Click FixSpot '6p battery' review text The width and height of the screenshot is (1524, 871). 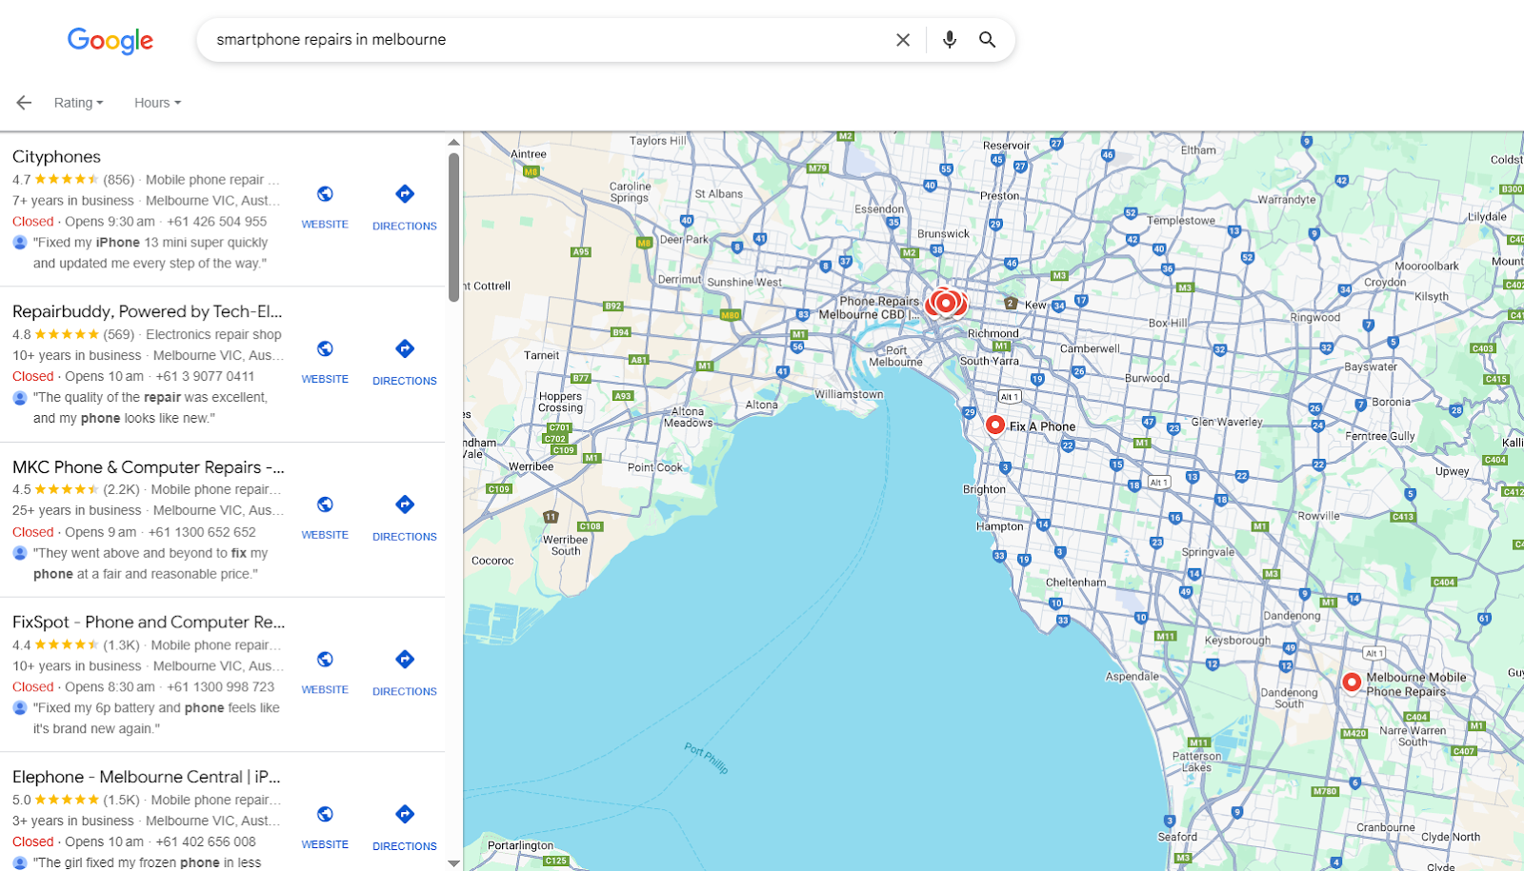[156, 719]
